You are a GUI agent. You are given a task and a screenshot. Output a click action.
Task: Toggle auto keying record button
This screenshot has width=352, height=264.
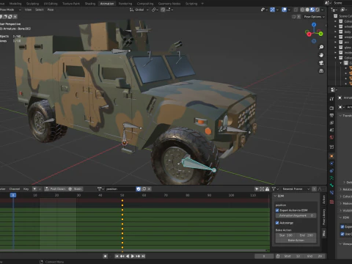pyautogui.click(x=105, y=256)
